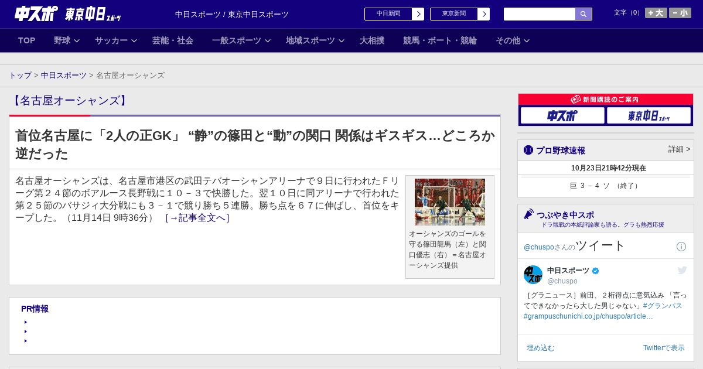Viewport: 703px width, 369px height.
Task: Open 大相撲 section
Action: [372, 40]
